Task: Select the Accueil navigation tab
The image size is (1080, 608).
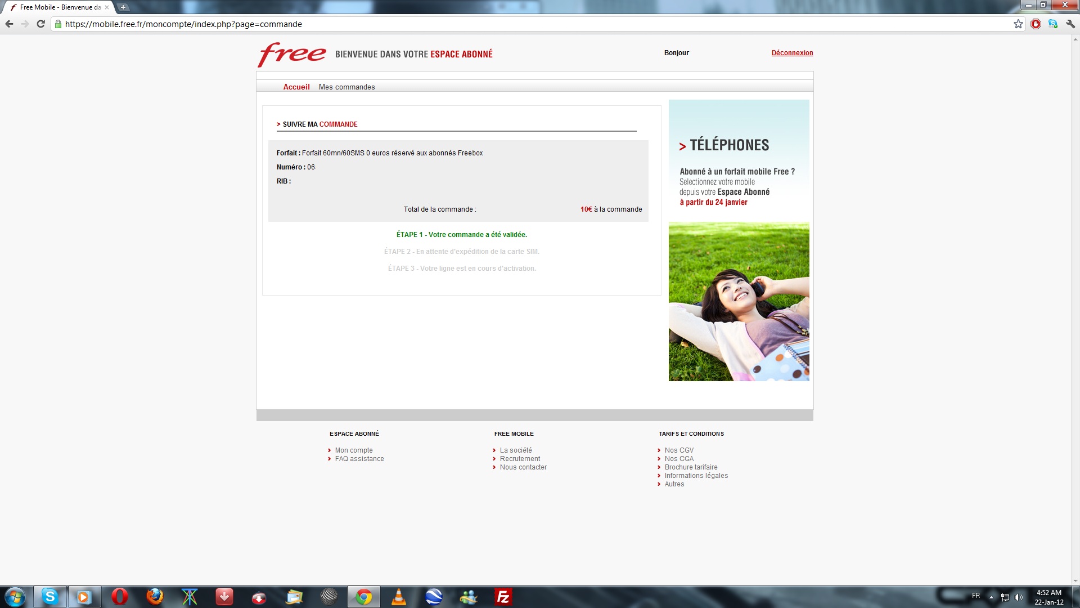Action: click(296, 87)
